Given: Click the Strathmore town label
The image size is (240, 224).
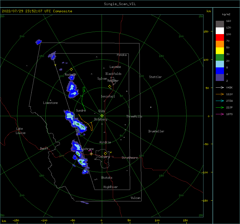Looking at the screenshot, I should 130,158.
